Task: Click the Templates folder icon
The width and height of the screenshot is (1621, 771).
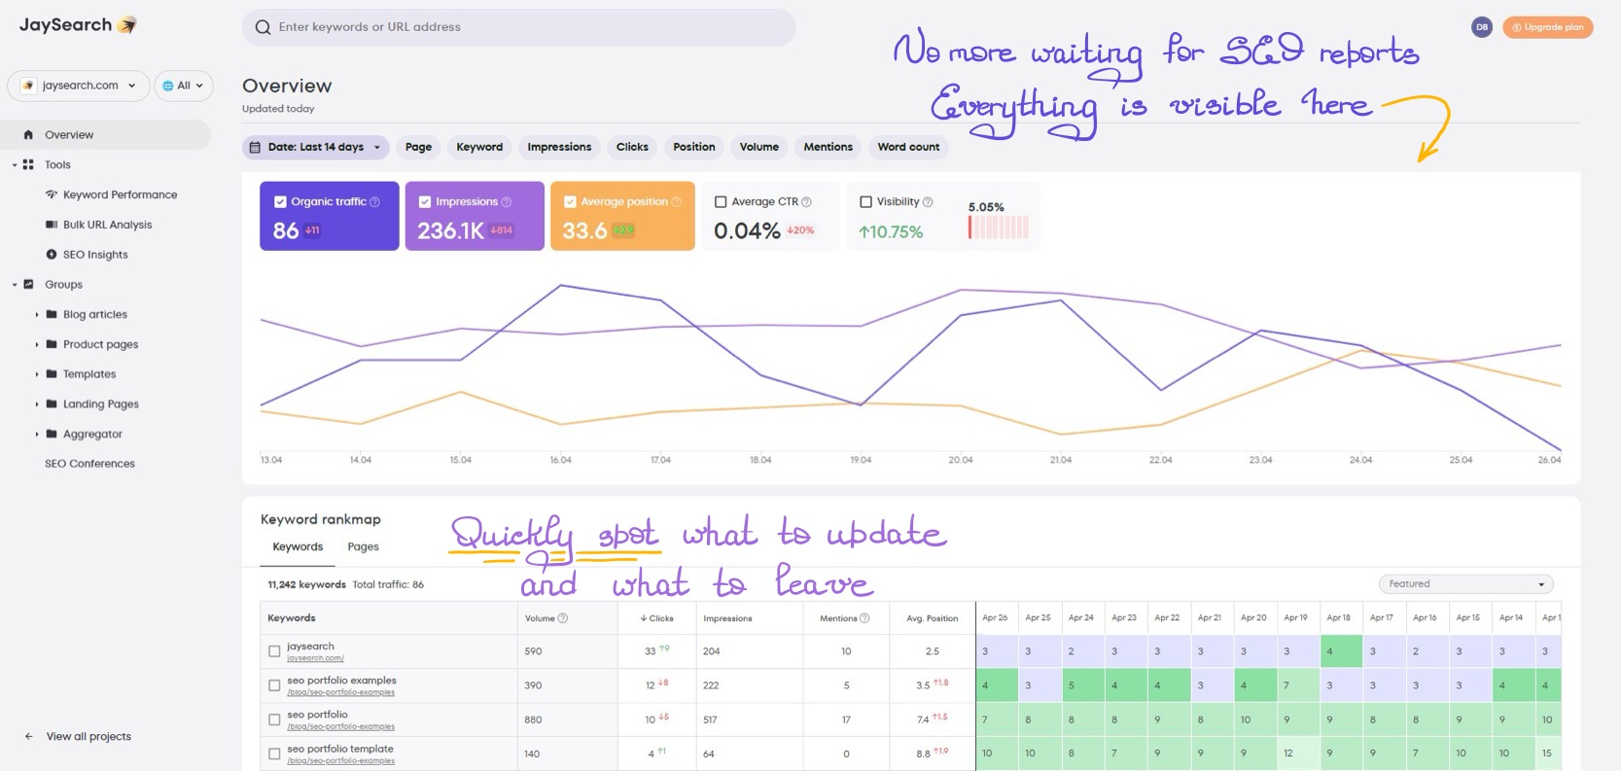Action: pyautogui.click(x=52, y=374)
